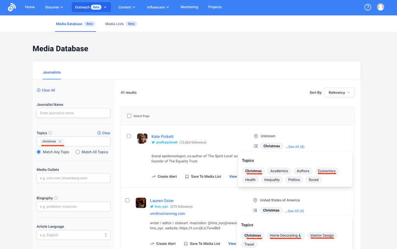Switch to the Media Lists tab
Viewport: 397px width, 249px height.
114,24
